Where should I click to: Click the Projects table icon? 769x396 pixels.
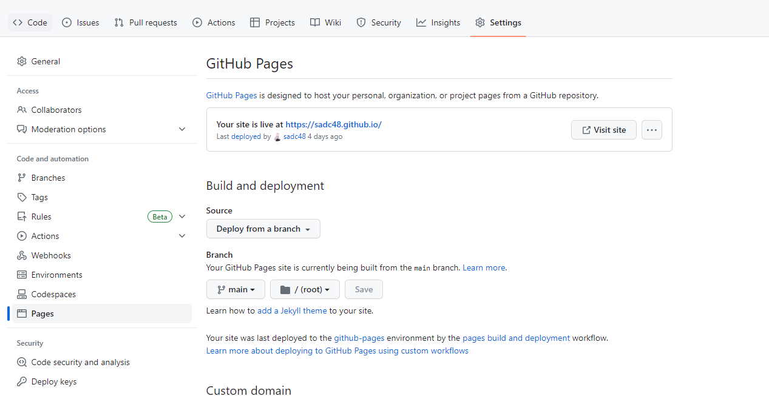click(255, 22)
